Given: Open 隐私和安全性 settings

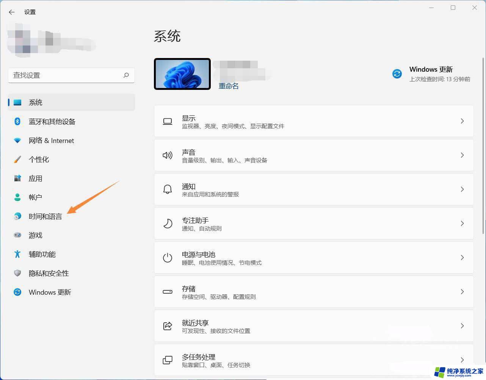Looking at the screenshot, I should click(71, 273).
